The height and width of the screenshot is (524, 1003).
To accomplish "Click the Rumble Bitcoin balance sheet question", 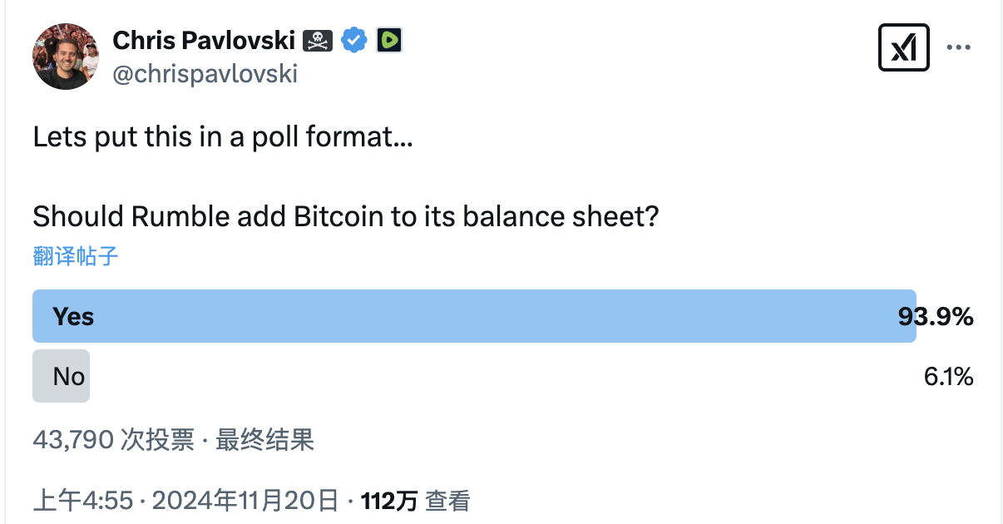I will [x=346, y=217].
